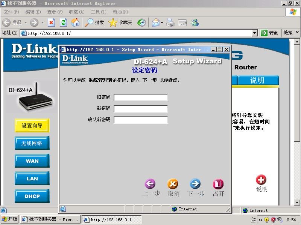
Task: Open the Back button history dropdown arrow
Action: click(x=26, y=23)
